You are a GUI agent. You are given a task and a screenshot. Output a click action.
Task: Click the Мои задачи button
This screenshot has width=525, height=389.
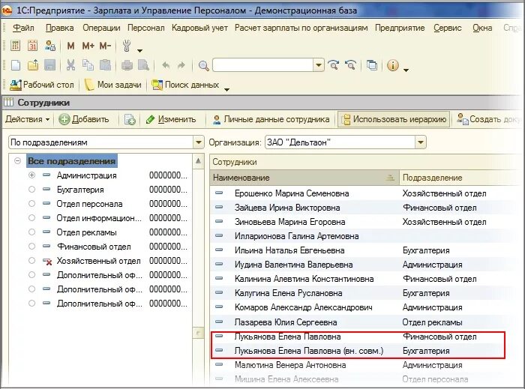coord(112,85)
